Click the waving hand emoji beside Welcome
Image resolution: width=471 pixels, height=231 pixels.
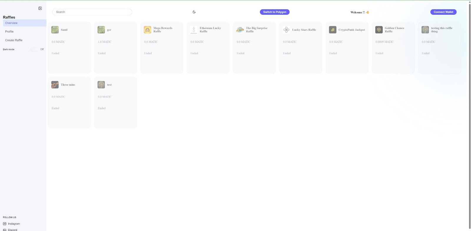[x=367, y=12]
